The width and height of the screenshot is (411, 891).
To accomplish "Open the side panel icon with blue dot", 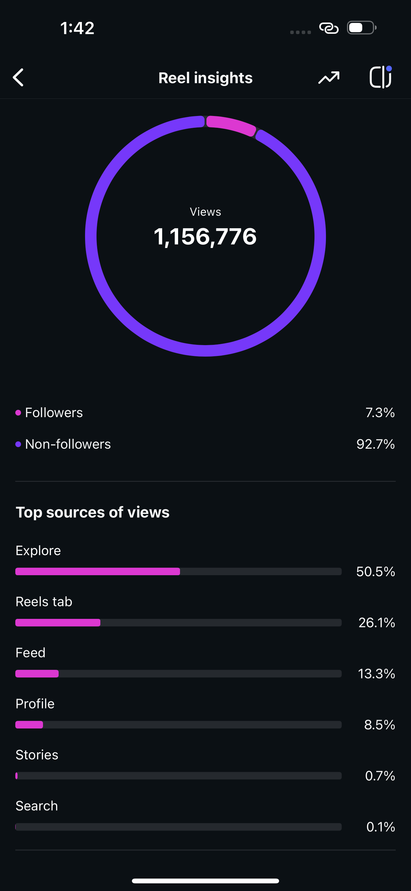I will (x=380, y=77).
